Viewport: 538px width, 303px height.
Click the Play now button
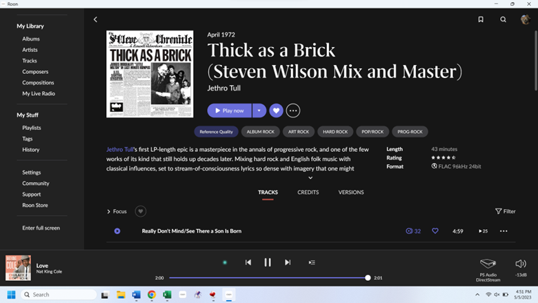[x=230, y=110]
